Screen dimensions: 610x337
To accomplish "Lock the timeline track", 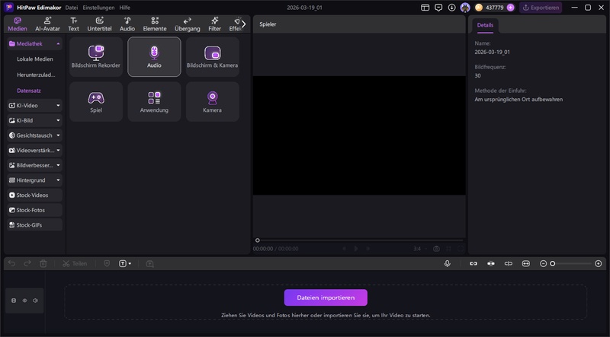I will [x=14, y=300].
